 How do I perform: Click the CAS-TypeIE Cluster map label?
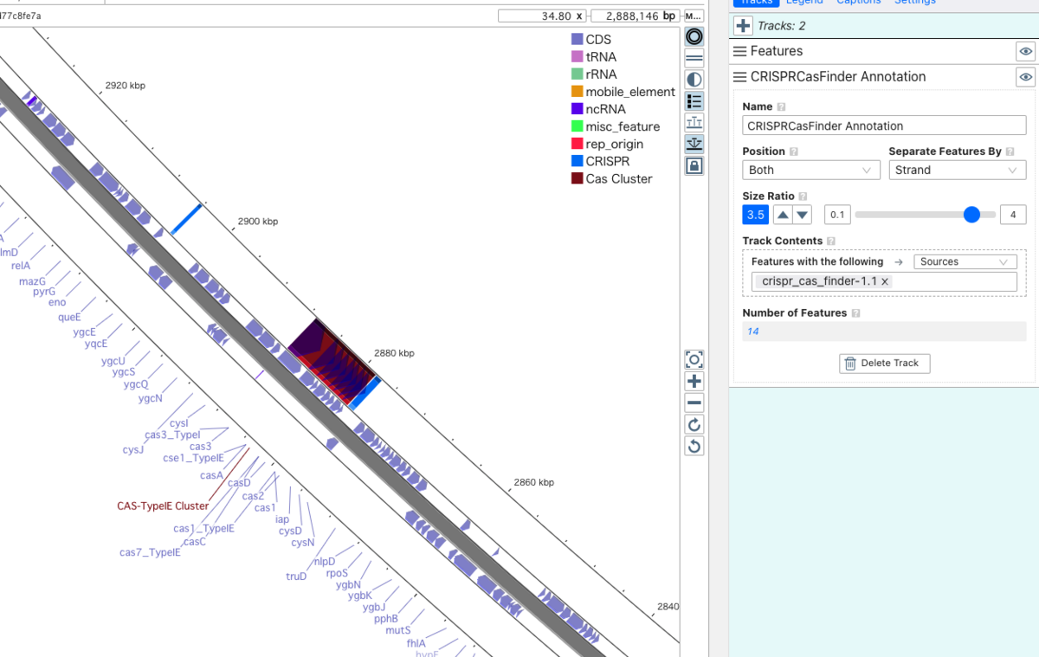pos(163,506)
